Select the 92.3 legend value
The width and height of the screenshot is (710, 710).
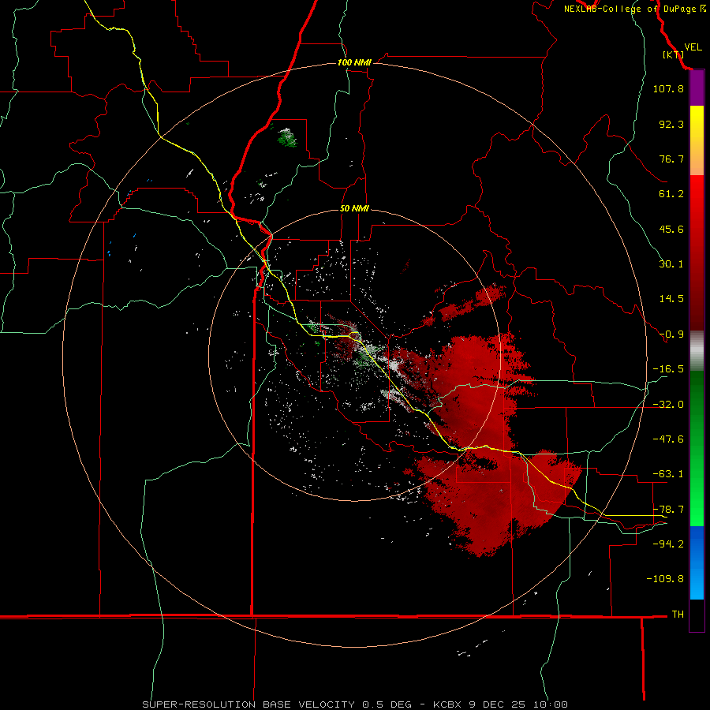[x=671, y=124]
